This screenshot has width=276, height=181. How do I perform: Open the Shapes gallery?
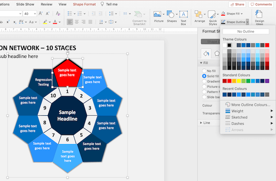pos(172,17)
